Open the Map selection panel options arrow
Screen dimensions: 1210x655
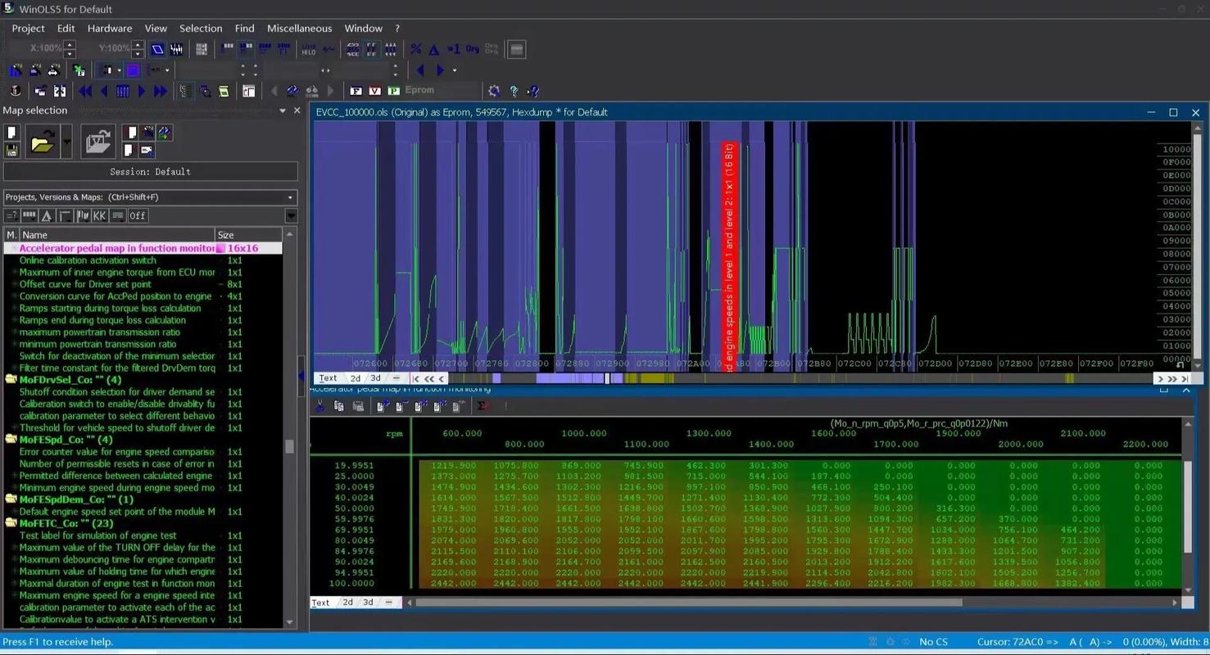point(283,111)
